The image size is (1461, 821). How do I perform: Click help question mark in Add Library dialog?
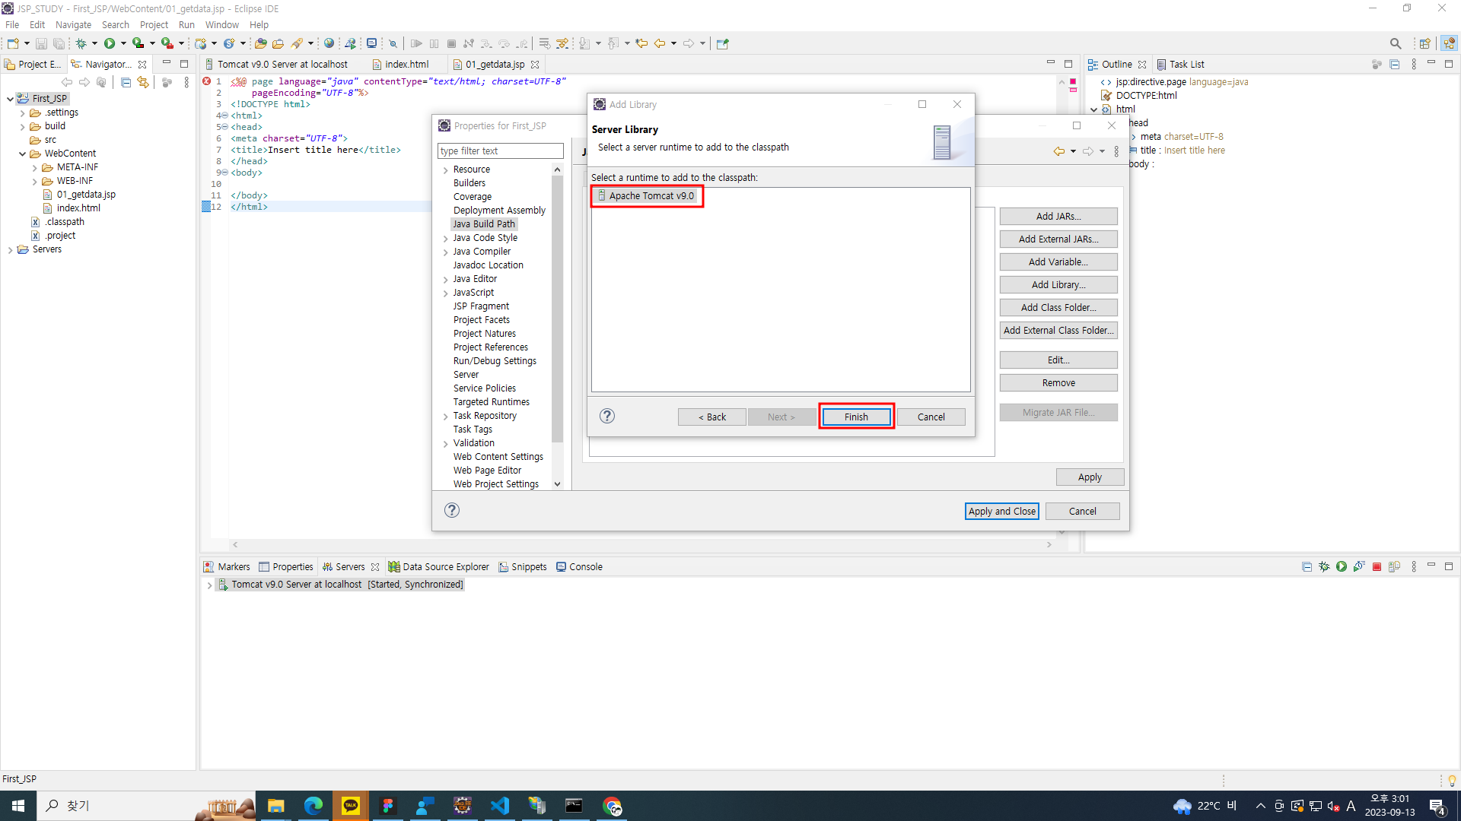pyautogui.click(x=606, y=416)
